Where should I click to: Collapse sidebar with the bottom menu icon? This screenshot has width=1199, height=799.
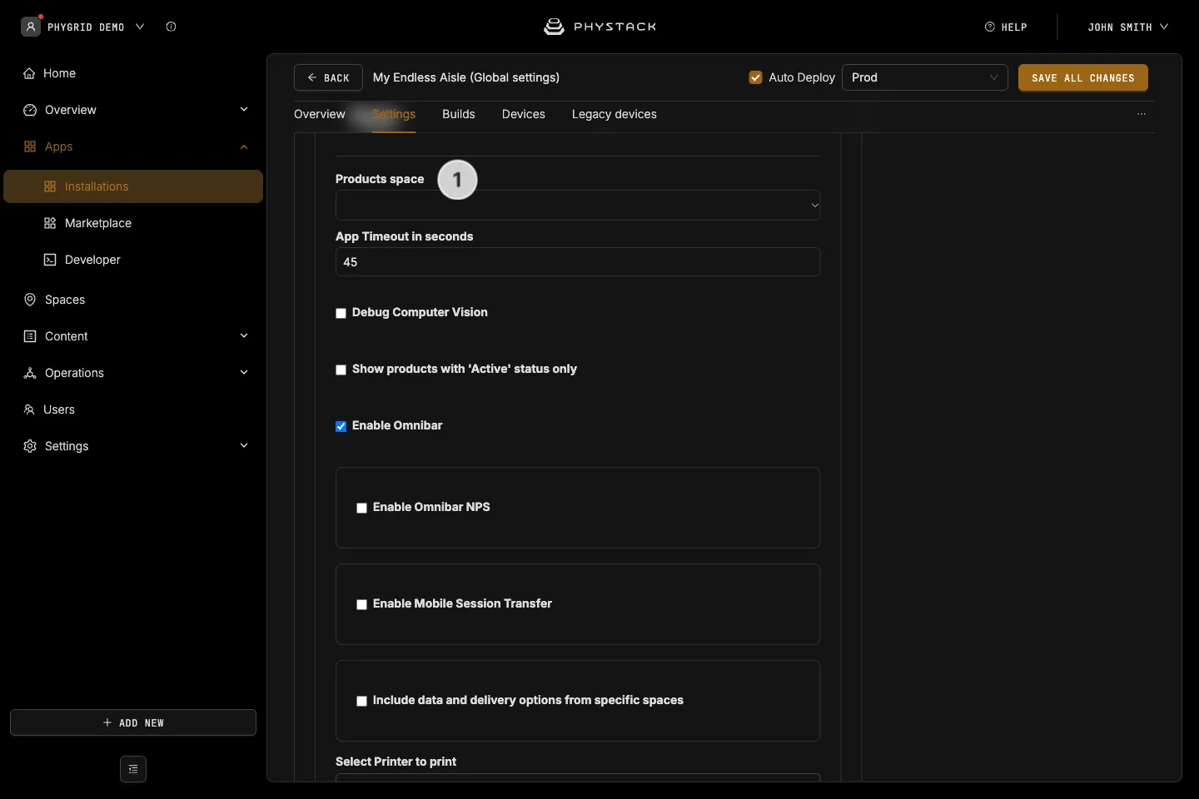pos(133,769)
